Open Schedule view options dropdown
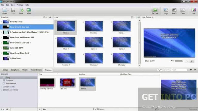 click(45, 17)
